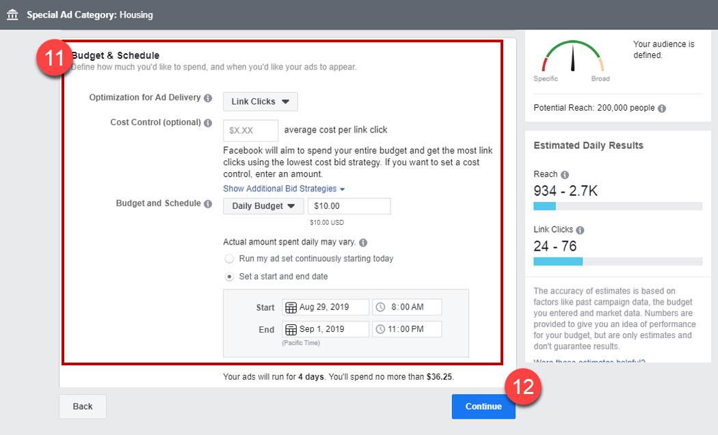Click the Back button
Screen dimensions: 718x435
[83, 406]
